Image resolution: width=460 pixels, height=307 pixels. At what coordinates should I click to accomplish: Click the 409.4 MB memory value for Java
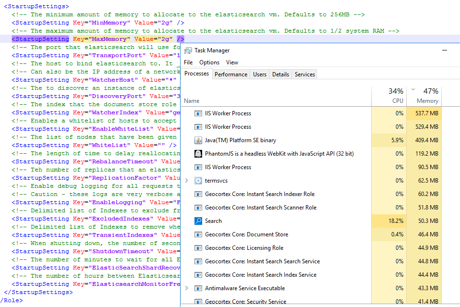426,140
